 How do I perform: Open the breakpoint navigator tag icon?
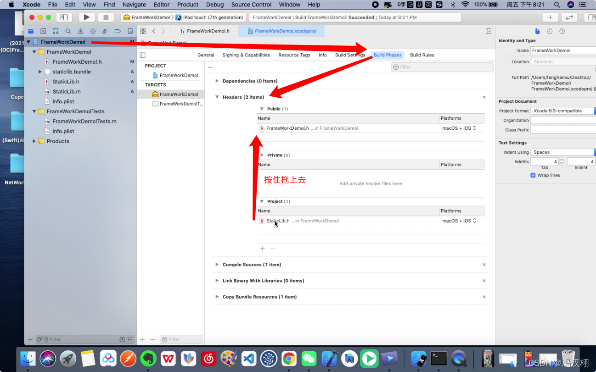pos(118,31)
